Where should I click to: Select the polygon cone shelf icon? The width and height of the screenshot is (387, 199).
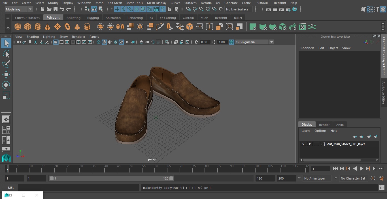[x=48, y=27]
